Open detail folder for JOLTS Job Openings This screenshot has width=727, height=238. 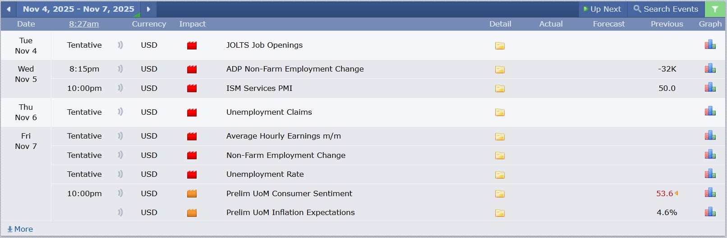coord(500,45)
